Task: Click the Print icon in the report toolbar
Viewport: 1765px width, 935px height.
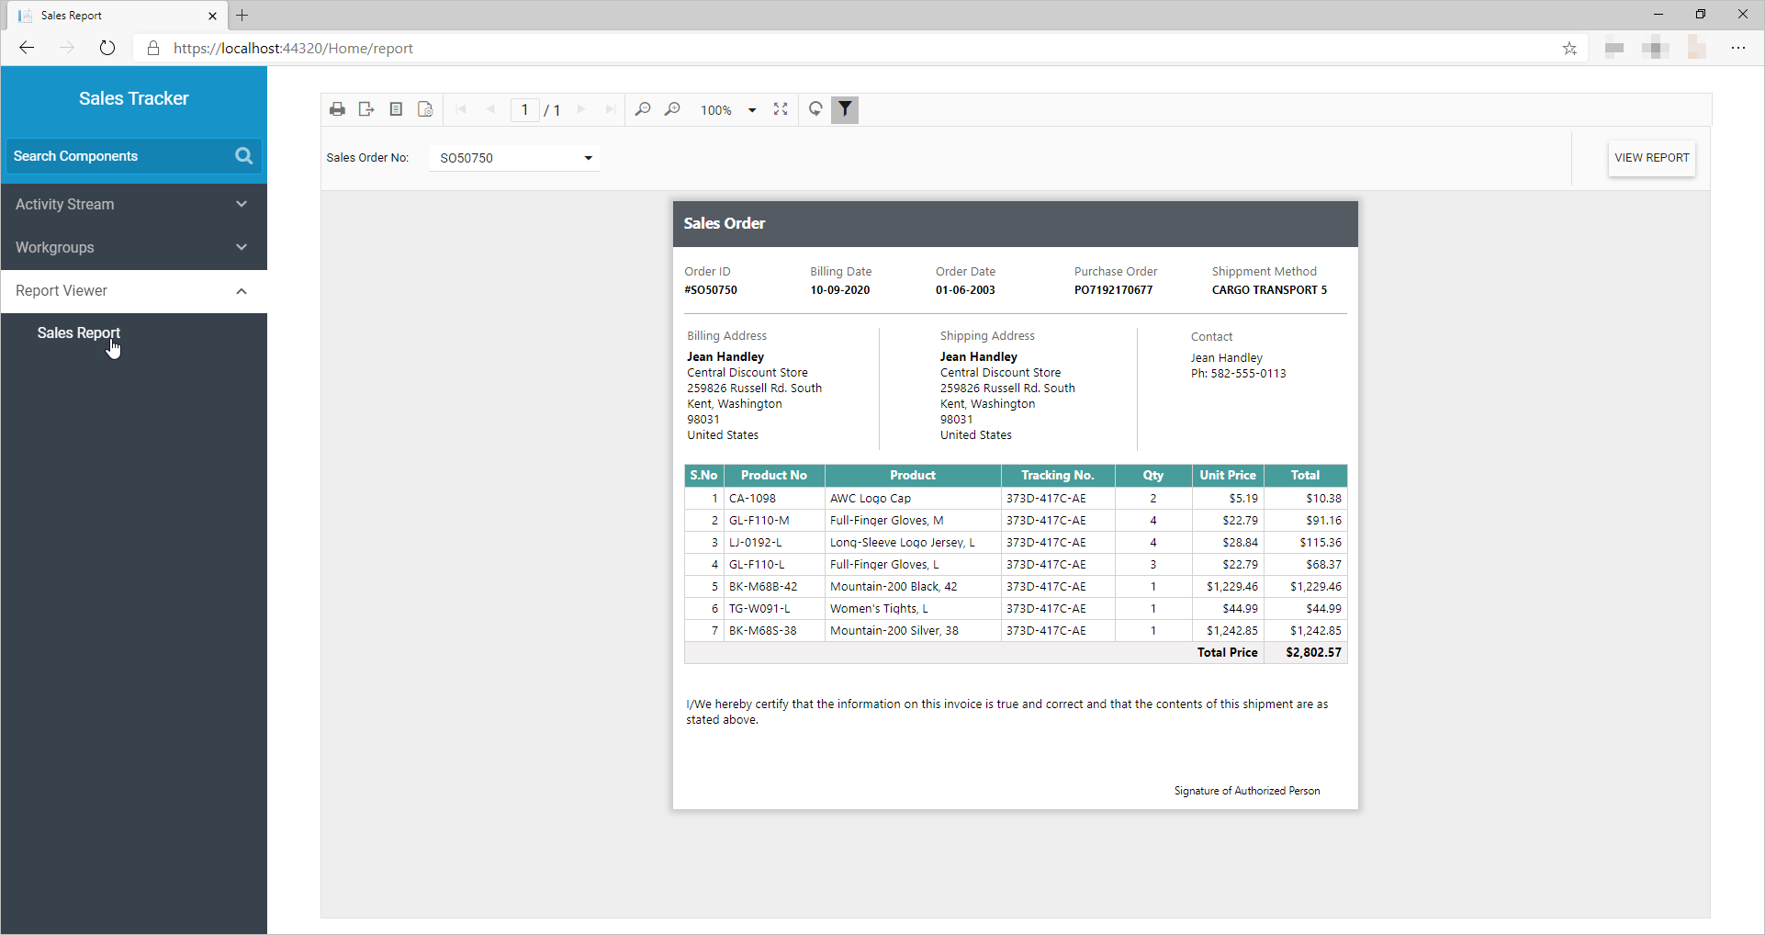Action: pyautogui.click(x=337, y=109)
